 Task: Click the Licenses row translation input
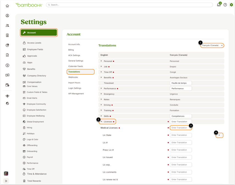[x=181, y=122]
